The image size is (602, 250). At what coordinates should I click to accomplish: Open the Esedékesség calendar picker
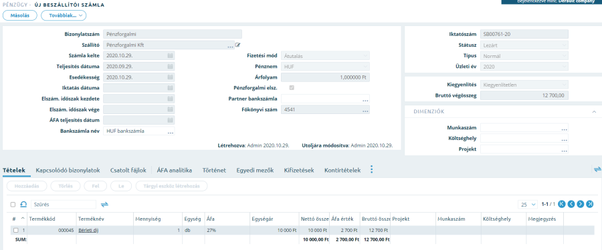click(170, 77)
